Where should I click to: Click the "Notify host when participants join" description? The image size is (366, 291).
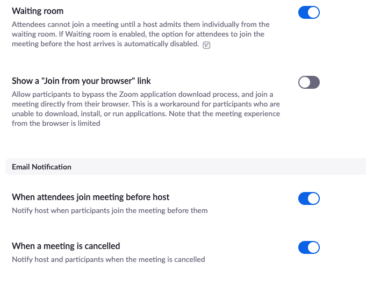tap(110, 210)
